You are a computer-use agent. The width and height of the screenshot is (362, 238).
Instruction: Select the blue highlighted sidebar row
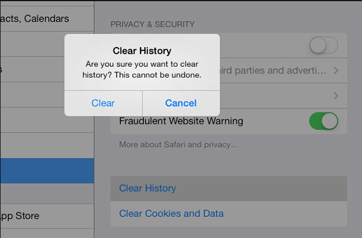47,171
